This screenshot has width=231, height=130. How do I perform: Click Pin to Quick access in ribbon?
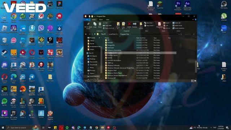coord(88,26)
